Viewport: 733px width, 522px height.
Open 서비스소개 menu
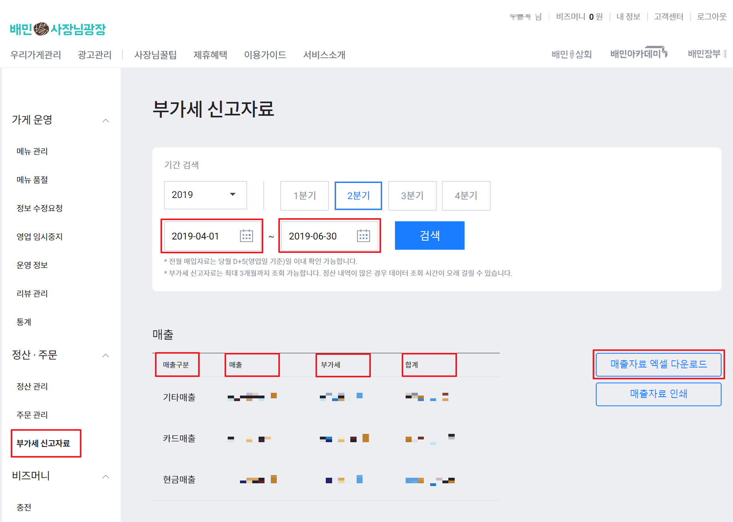[324, 55]
